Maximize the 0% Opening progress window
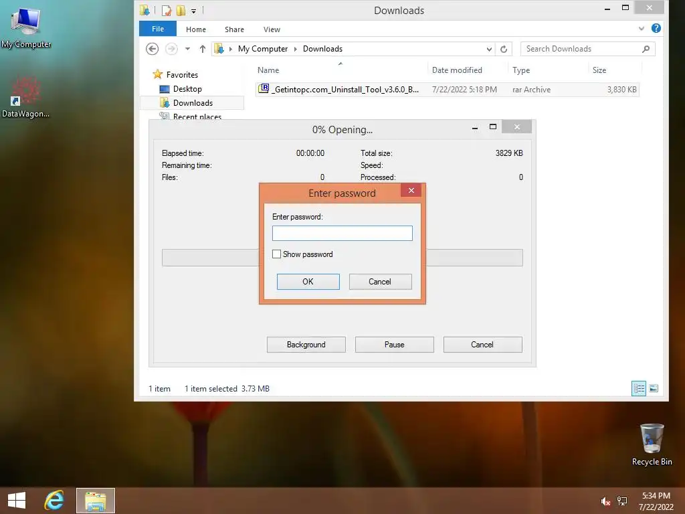The width and height of the screenshot is (685, 514). tap(493, 126)
